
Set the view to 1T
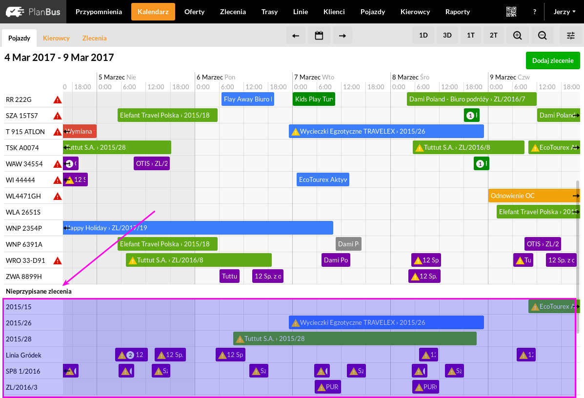click(x=471, y=36)
